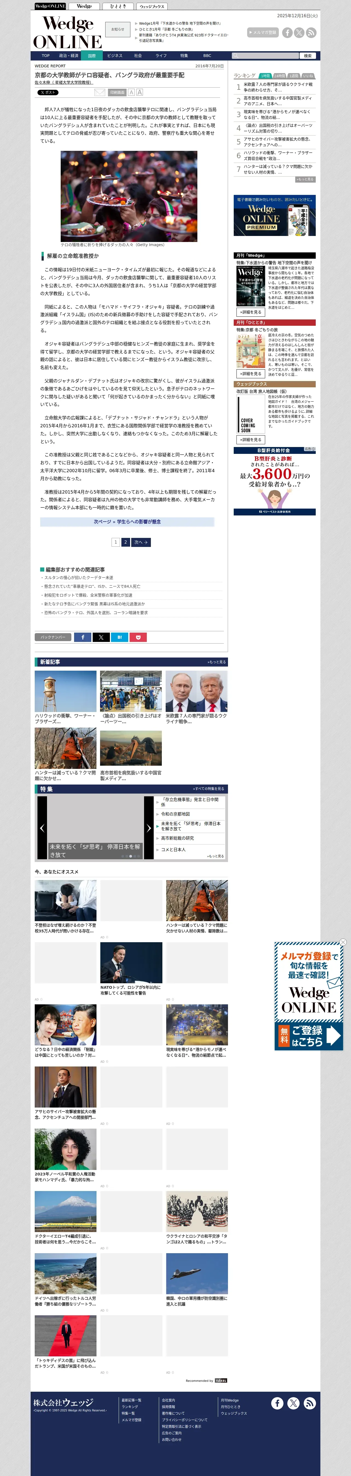Close the メルマガ登録 floating banner
This screenshot has width=351, height=1476.
343,942
